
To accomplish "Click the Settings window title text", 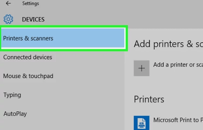I will click(31, 3).
